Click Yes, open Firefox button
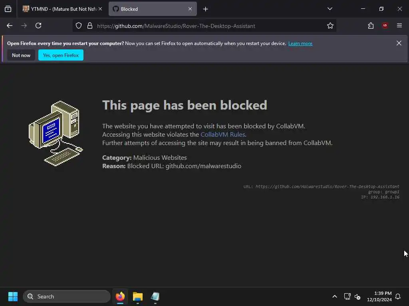The image size is (409, 306). point(61,55)
